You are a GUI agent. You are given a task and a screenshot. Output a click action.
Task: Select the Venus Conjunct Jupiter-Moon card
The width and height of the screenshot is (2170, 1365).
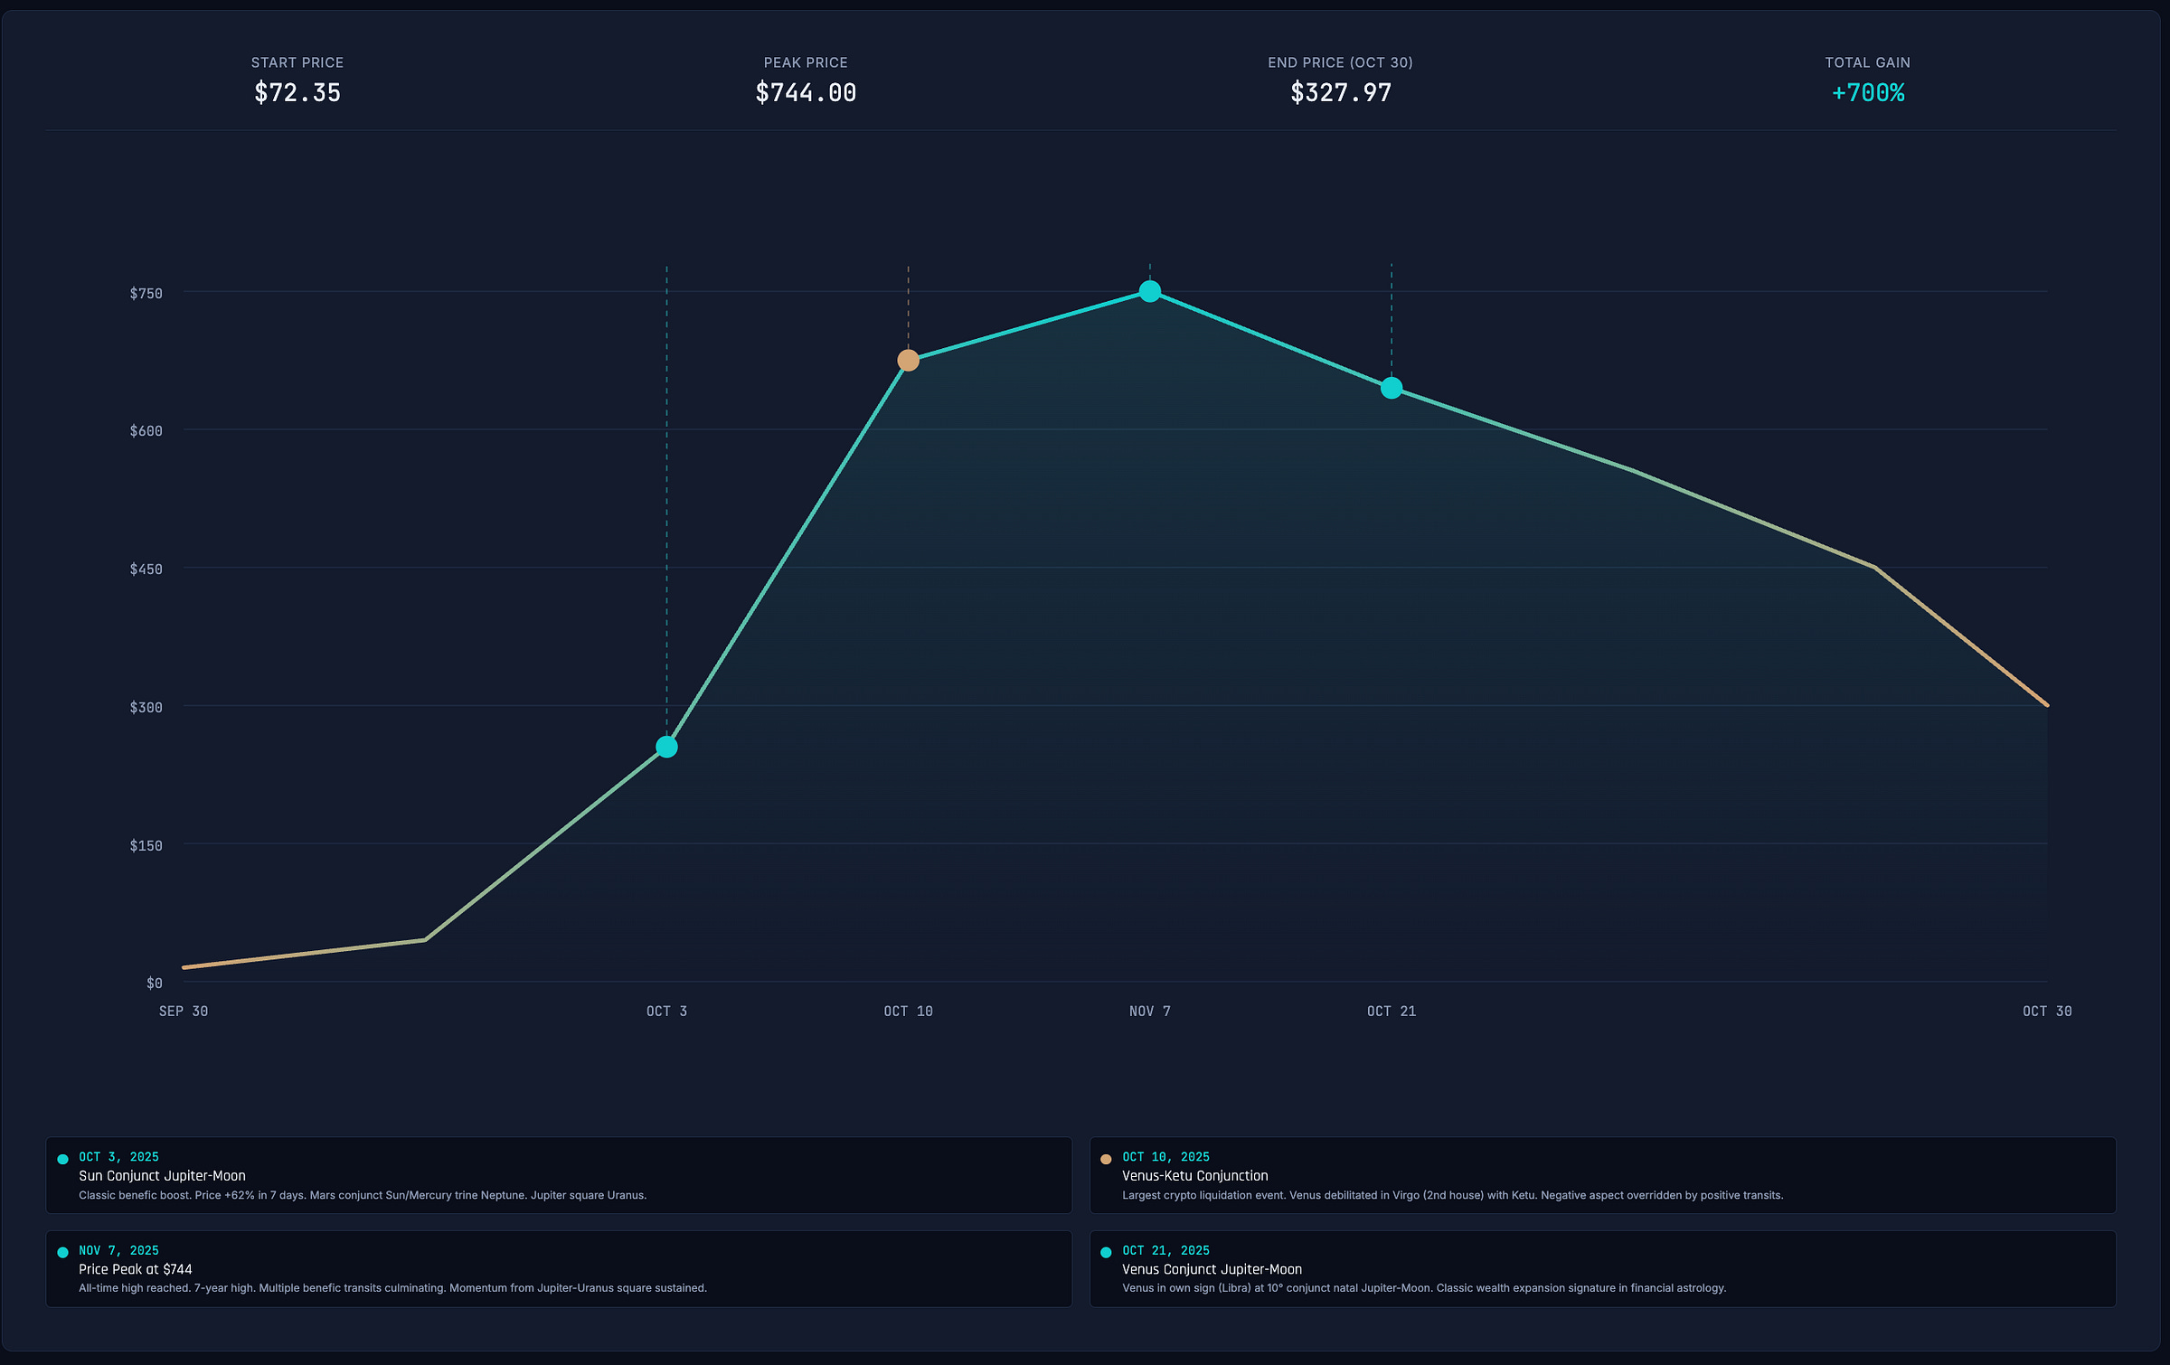[1601, 1268]
